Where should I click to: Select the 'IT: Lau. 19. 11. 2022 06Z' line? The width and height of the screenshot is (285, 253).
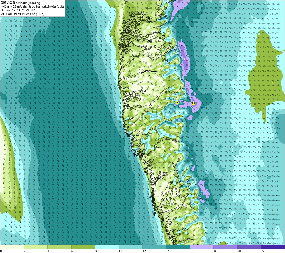coord(18,10)
